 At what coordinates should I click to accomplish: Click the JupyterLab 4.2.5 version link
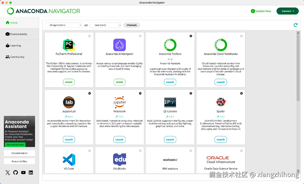(69, 117)
